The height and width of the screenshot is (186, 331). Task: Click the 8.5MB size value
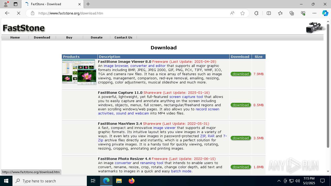pyautogui.click(x=259, y=105)
